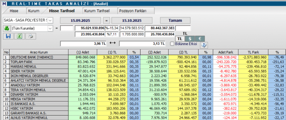Image resolution: width=286 pixels, height=120 pixels.
Task: Sort by (2) Adet column header
Action: 154,52
